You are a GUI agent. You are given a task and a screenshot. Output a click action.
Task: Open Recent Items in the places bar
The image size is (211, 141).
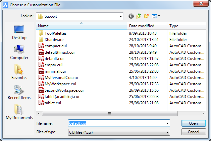click(19, 92)
